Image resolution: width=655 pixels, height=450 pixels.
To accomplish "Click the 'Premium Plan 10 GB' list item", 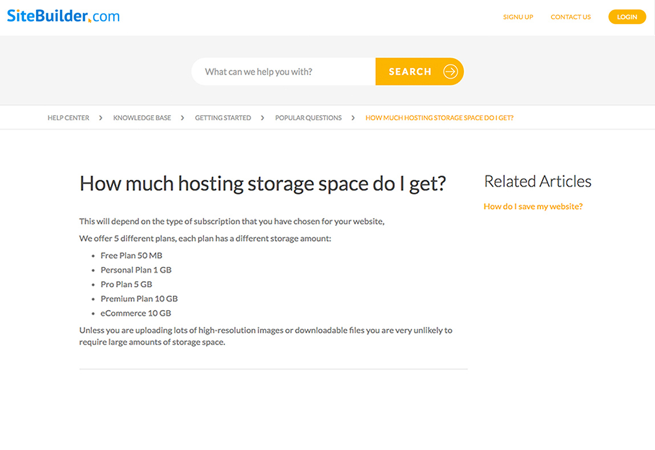I will pyautogui.click(x=139, y=298).
